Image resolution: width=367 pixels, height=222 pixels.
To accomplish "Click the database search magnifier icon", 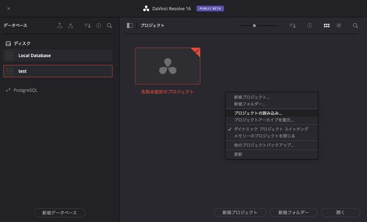I will coord(110,26).
